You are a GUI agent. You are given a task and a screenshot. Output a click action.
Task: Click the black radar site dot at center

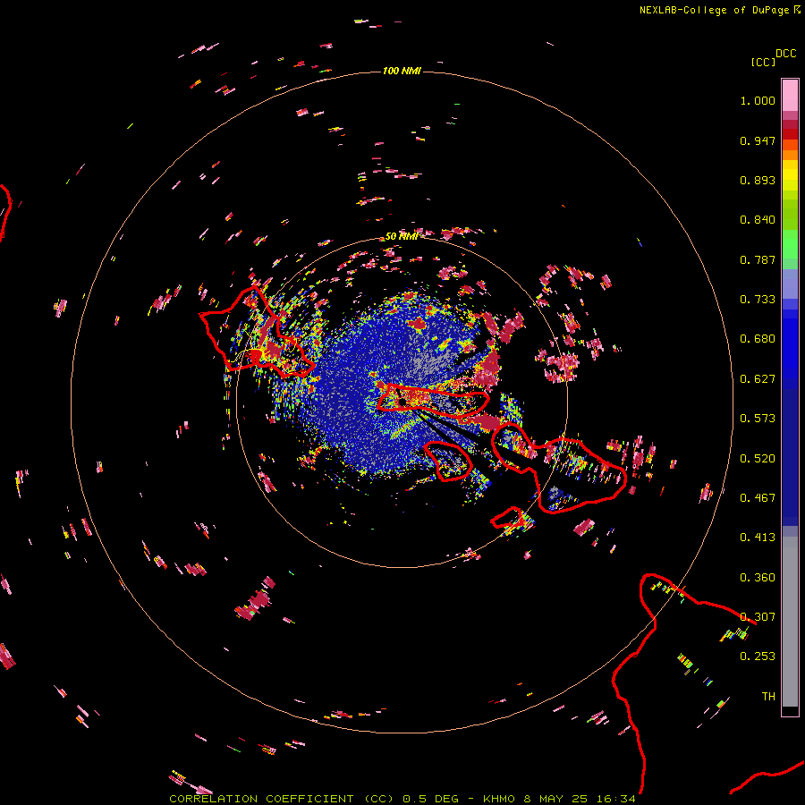click(402, 402)
